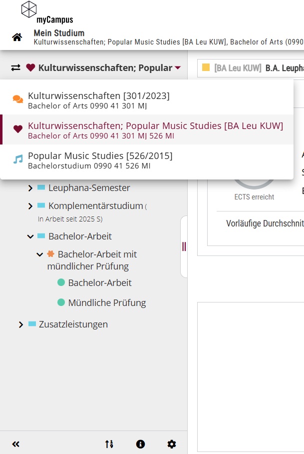
Task: Click green status dot next to Mündliche Prüfung
Action: pyautogui.click(x=61, y=302)
